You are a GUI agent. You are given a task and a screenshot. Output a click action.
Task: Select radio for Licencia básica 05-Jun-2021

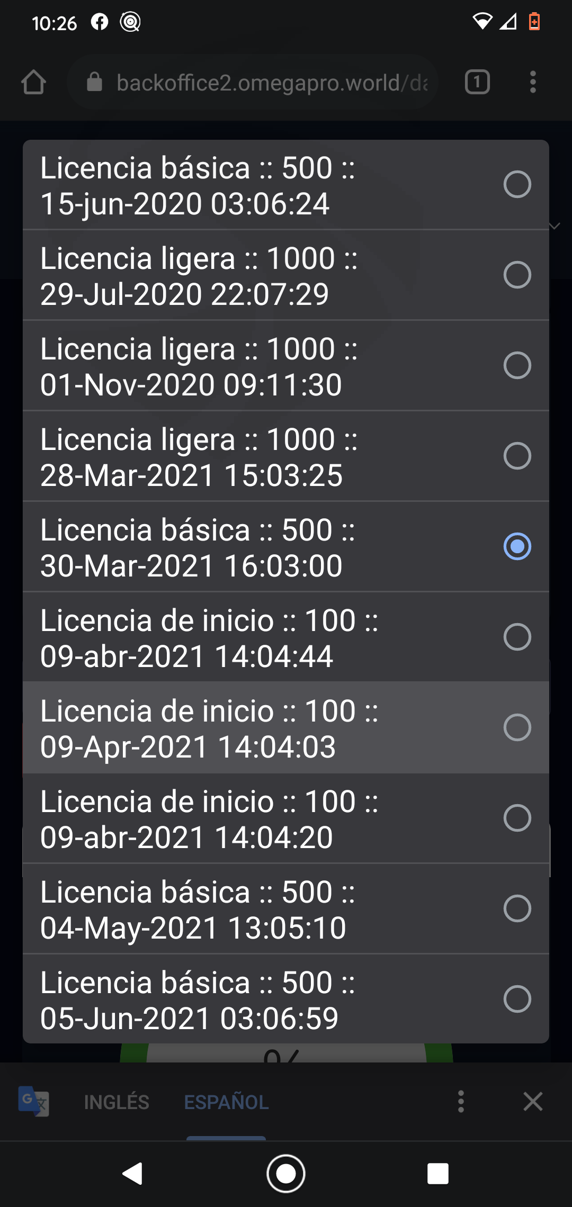pyautogui.click(x=517, y=999)
